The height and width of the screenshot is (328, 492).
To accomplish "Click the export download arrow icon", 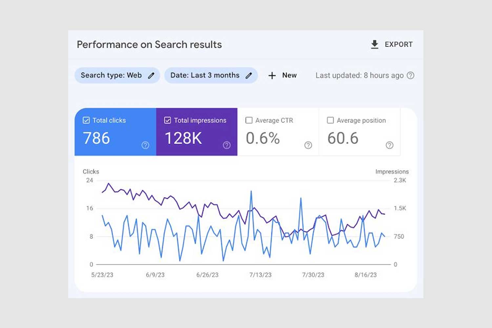I will tap(375, 44).
